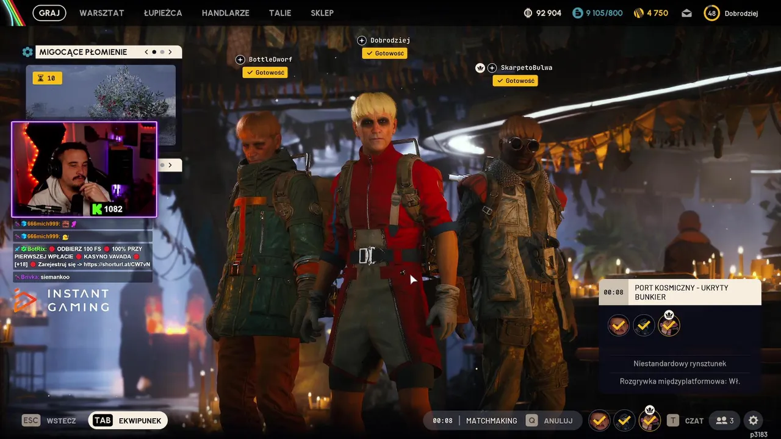The image size is (781, 439).
Task: Click Port Kosmiczny - Ukryty Bunkier map title
Action: [x=682, y=292]
